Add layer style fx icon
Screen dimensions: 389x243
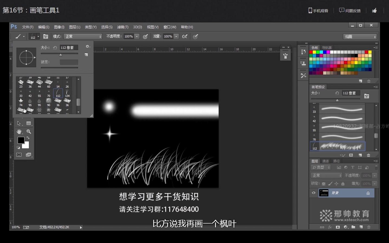pyautogui.click(x=330, y=227)
